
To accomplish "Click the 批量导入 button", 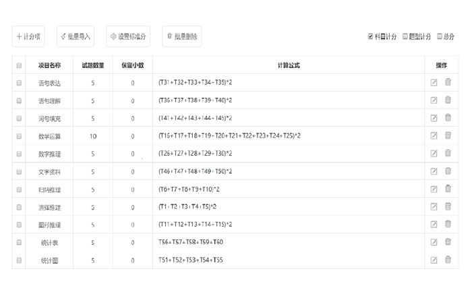I will tap(75, 36).
